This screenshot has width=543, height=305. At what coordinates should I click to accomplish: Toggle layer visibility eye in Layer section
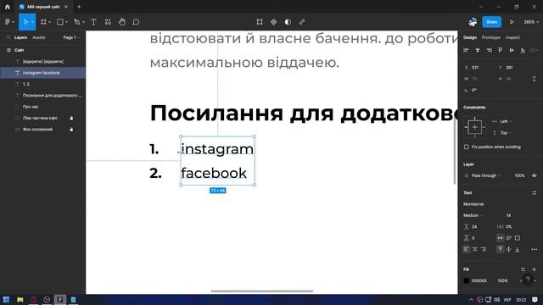click(535, 175)
